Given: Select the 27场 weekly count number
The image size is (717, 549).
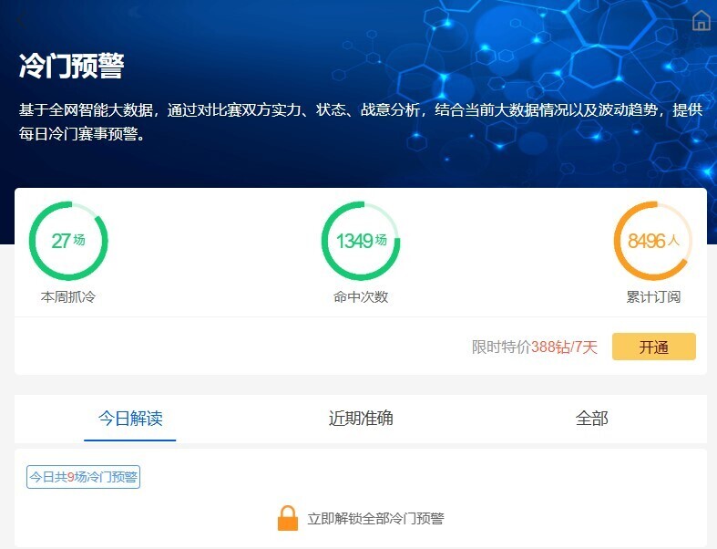Looking at the screenshot, I should tap(68, 241).
